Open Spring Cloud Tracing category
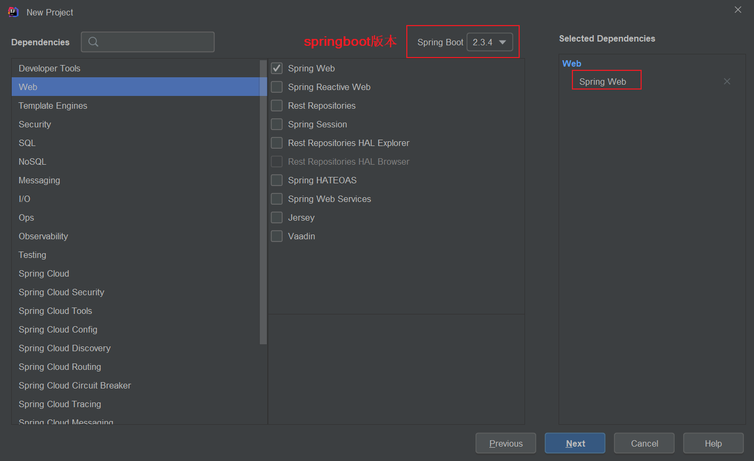 pyautogui.click(x=136, y=404)
